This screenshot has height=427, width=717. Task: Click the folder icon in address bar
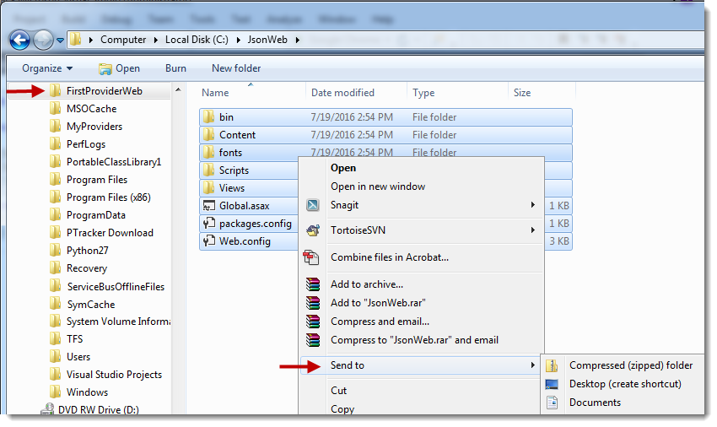tap(75, 40)
